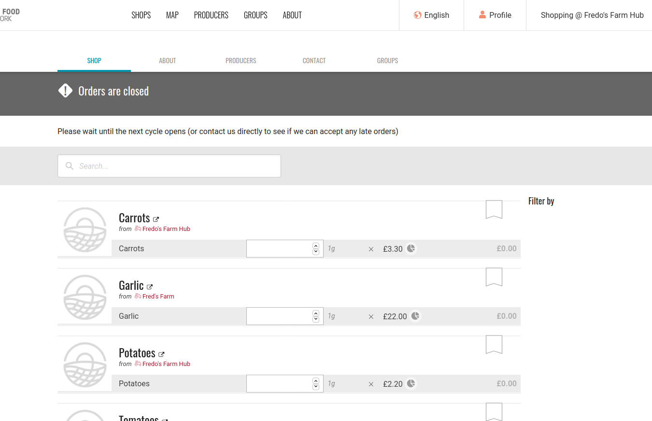Open ABOUT in the top navigation
652x421 pixels.
coord(292,15)
